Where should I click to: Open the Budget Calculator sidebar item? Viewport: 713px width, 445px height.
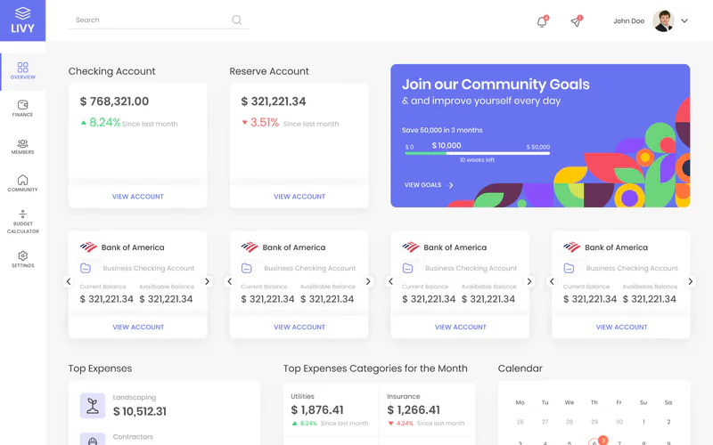23,222
